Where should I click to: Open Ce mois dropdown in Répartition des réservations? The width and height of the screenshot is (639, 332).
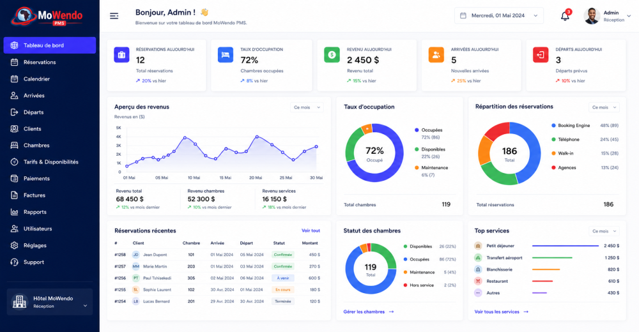coord(604,107)
